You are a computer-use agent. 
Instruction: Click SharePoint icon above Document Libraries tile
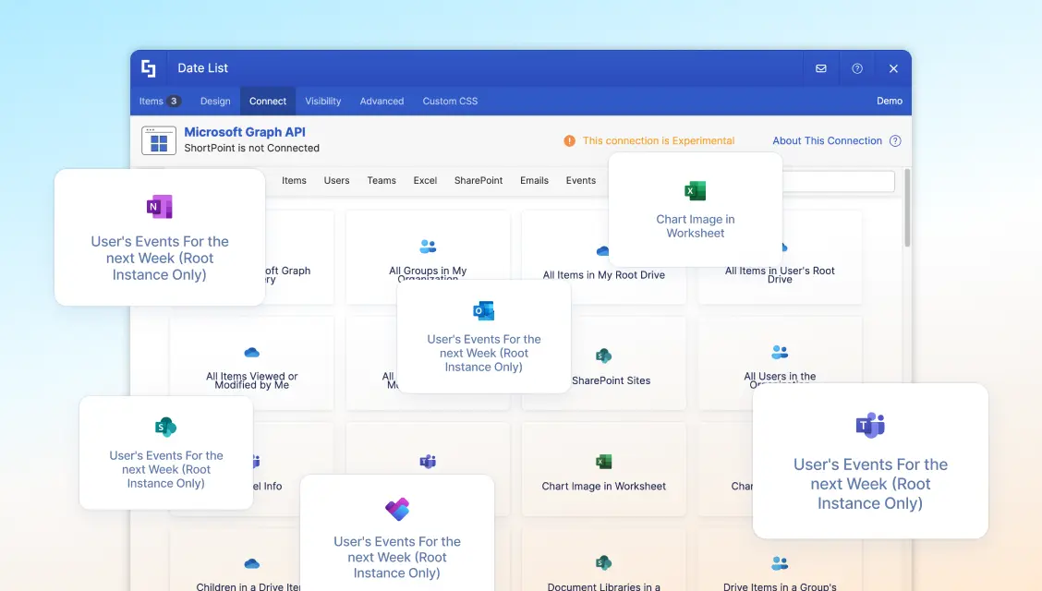pos(603,563)
